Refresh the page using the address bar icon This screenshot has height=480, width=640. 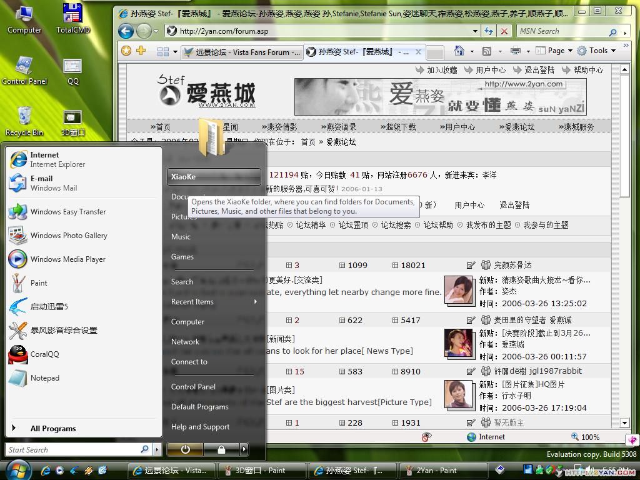489,31
